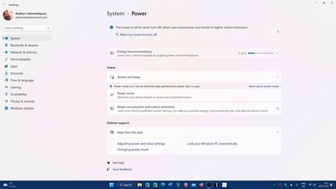Open the Ateliers Informatiques profile picture
Viewport: 336px width, 189px height.
click(x=8, y=15)
